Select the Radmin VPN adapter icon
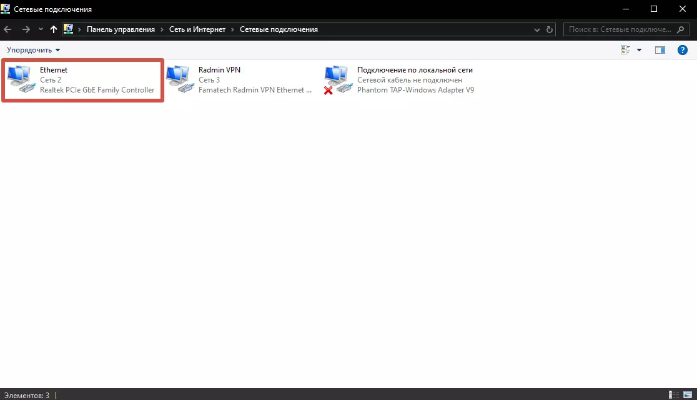The height and width of the screenshot is (400, 697). click(x=180, y=79)
